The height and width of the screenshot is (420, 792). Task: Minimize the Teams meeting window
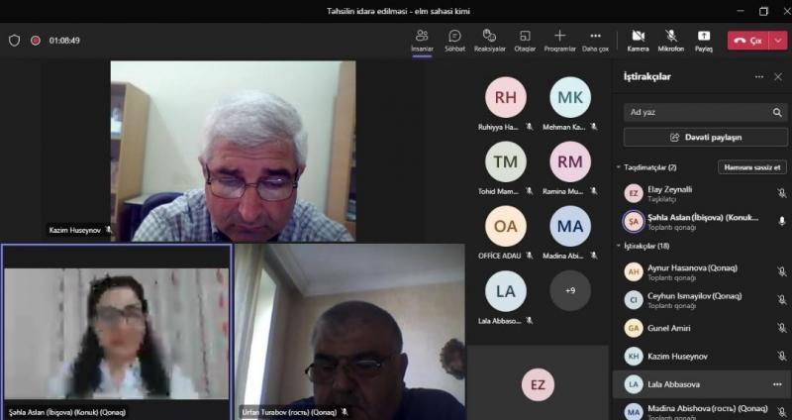point(741,11)
